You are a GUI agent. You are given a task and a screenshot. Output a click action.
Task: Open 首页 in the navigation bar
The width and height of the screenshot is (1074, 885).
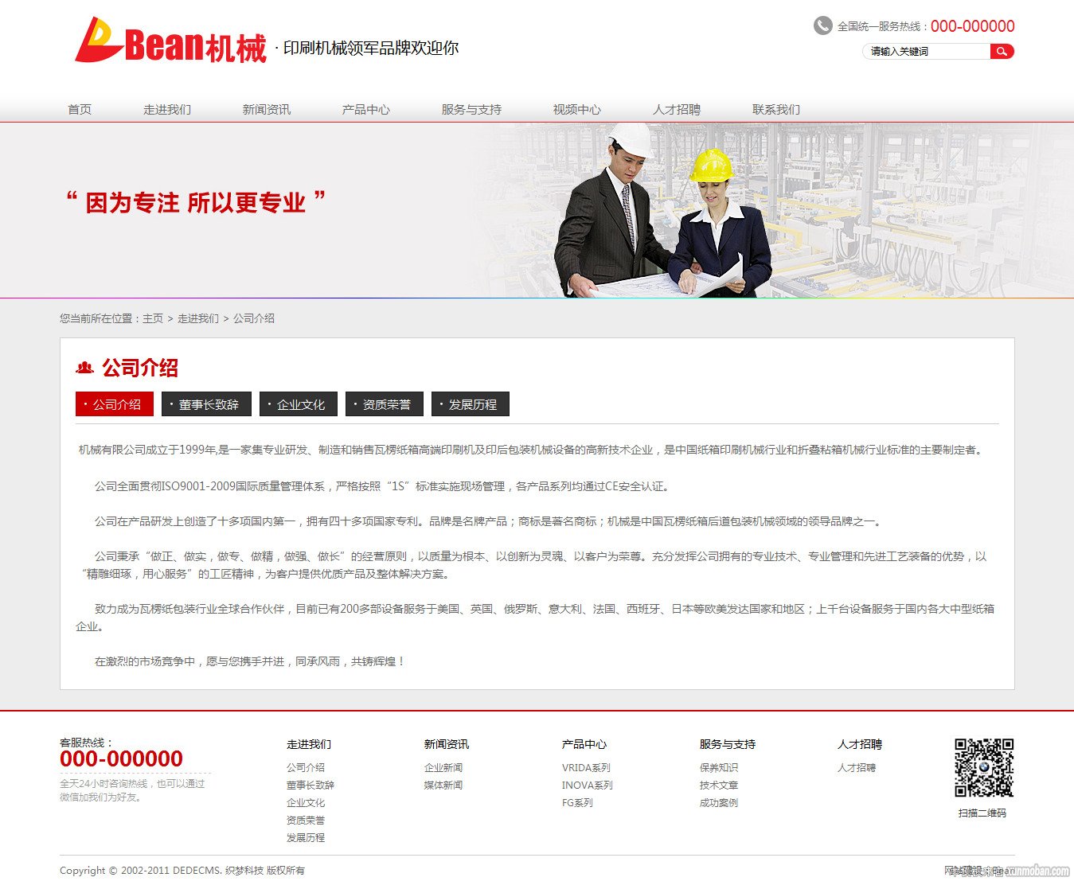point(80,110)
